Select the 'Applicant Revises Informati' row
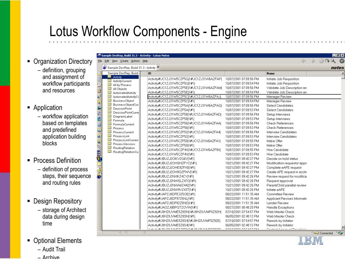This screenshot has width=345, height=259. pos(244,199)
